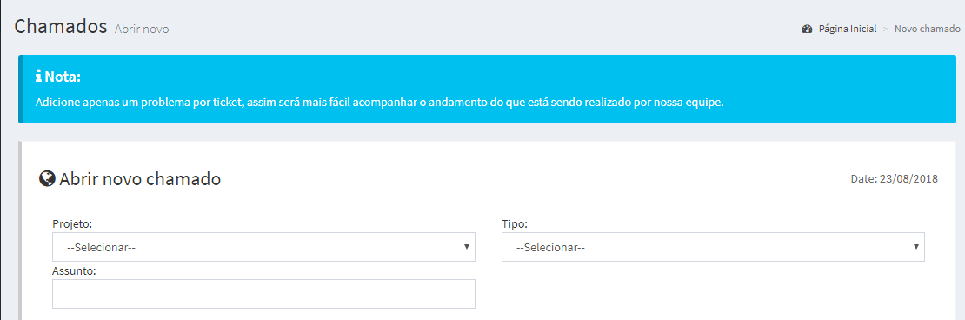Click the Date 23/08/2018 text

(895, 179)
